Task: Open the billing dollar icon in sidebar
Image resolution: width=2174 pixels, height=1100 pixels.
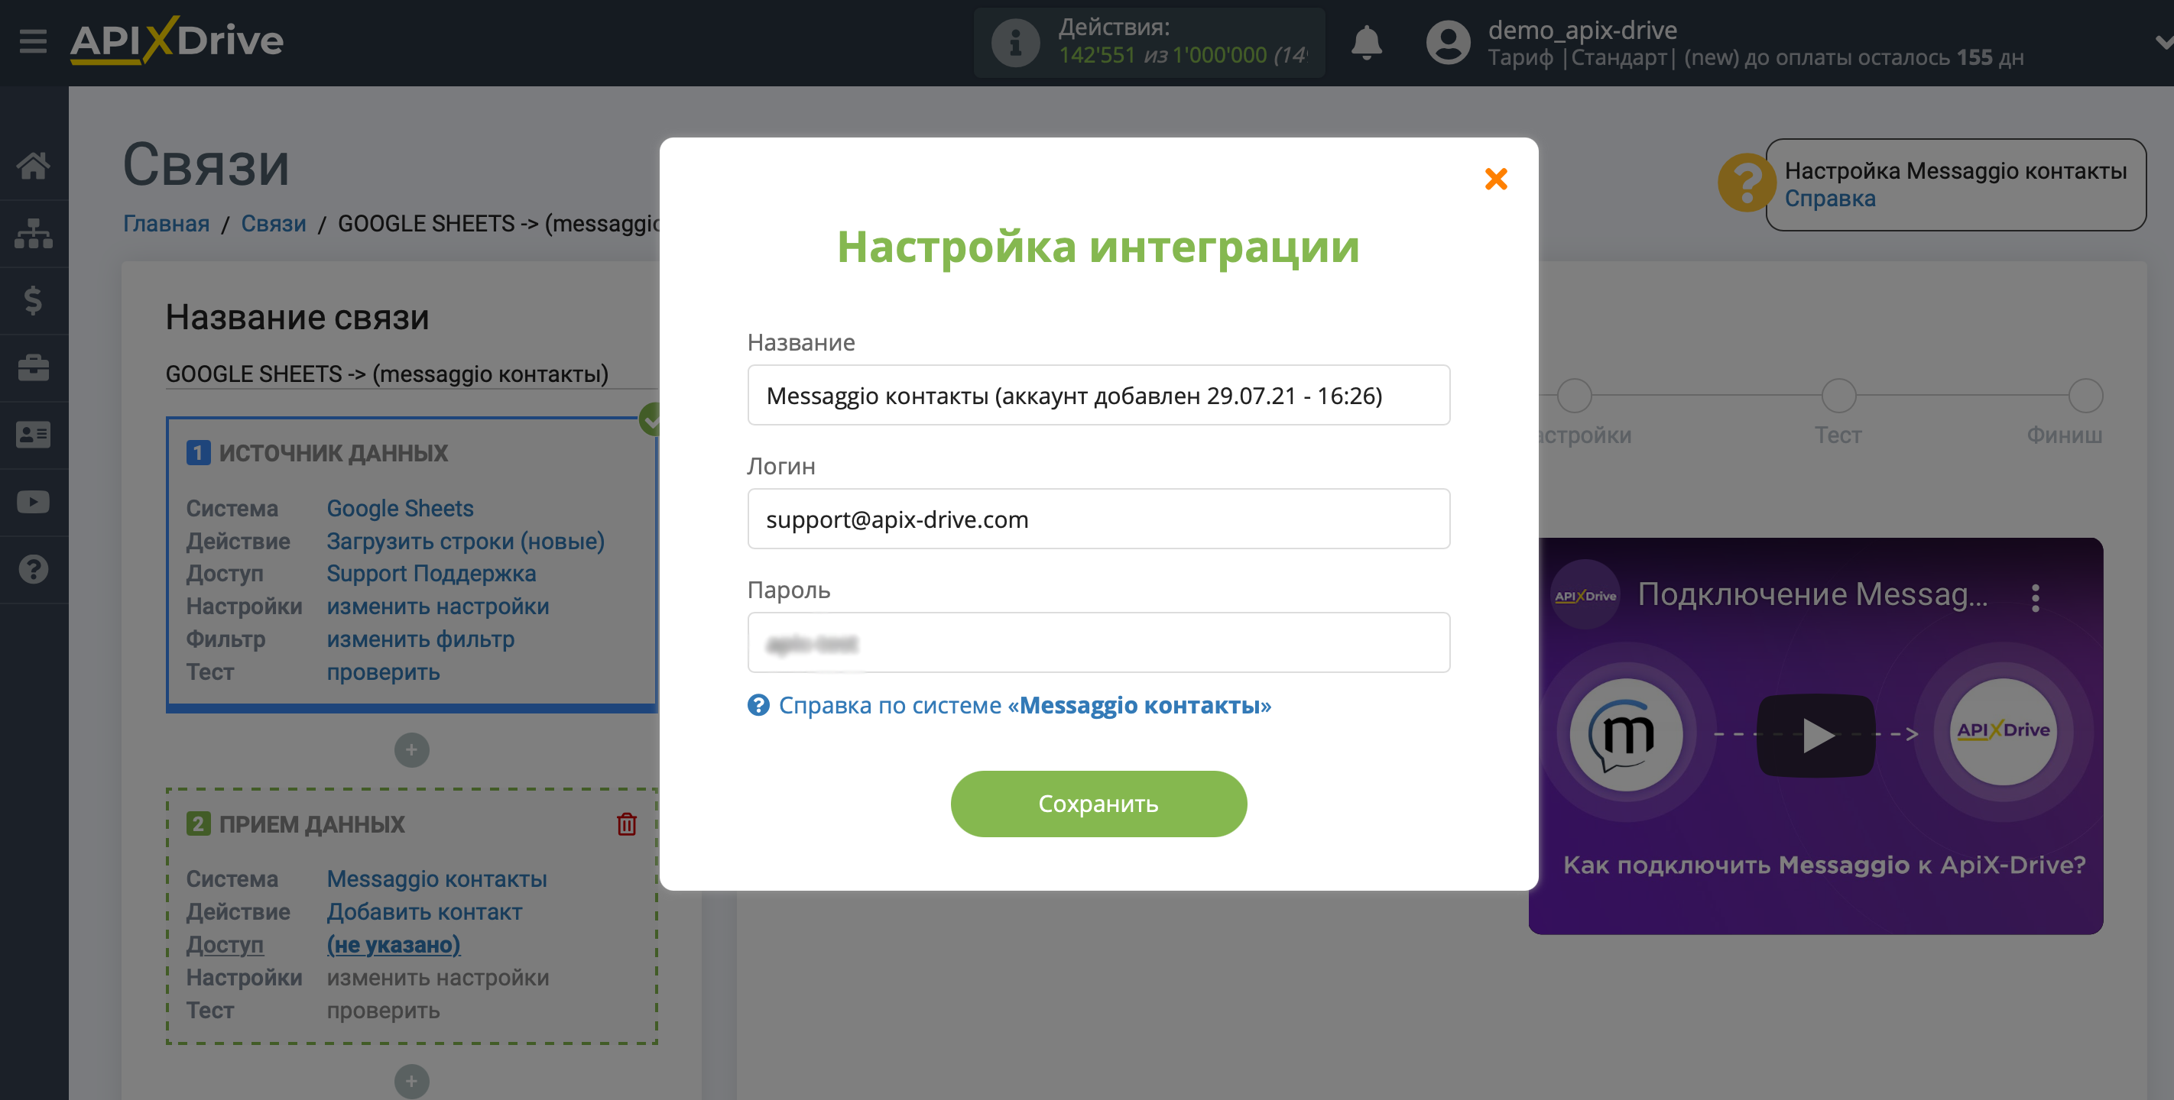Action: 33,300
